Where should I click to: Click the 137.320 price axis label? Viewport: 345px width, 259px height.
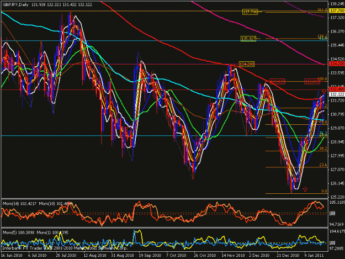point(337,17)
